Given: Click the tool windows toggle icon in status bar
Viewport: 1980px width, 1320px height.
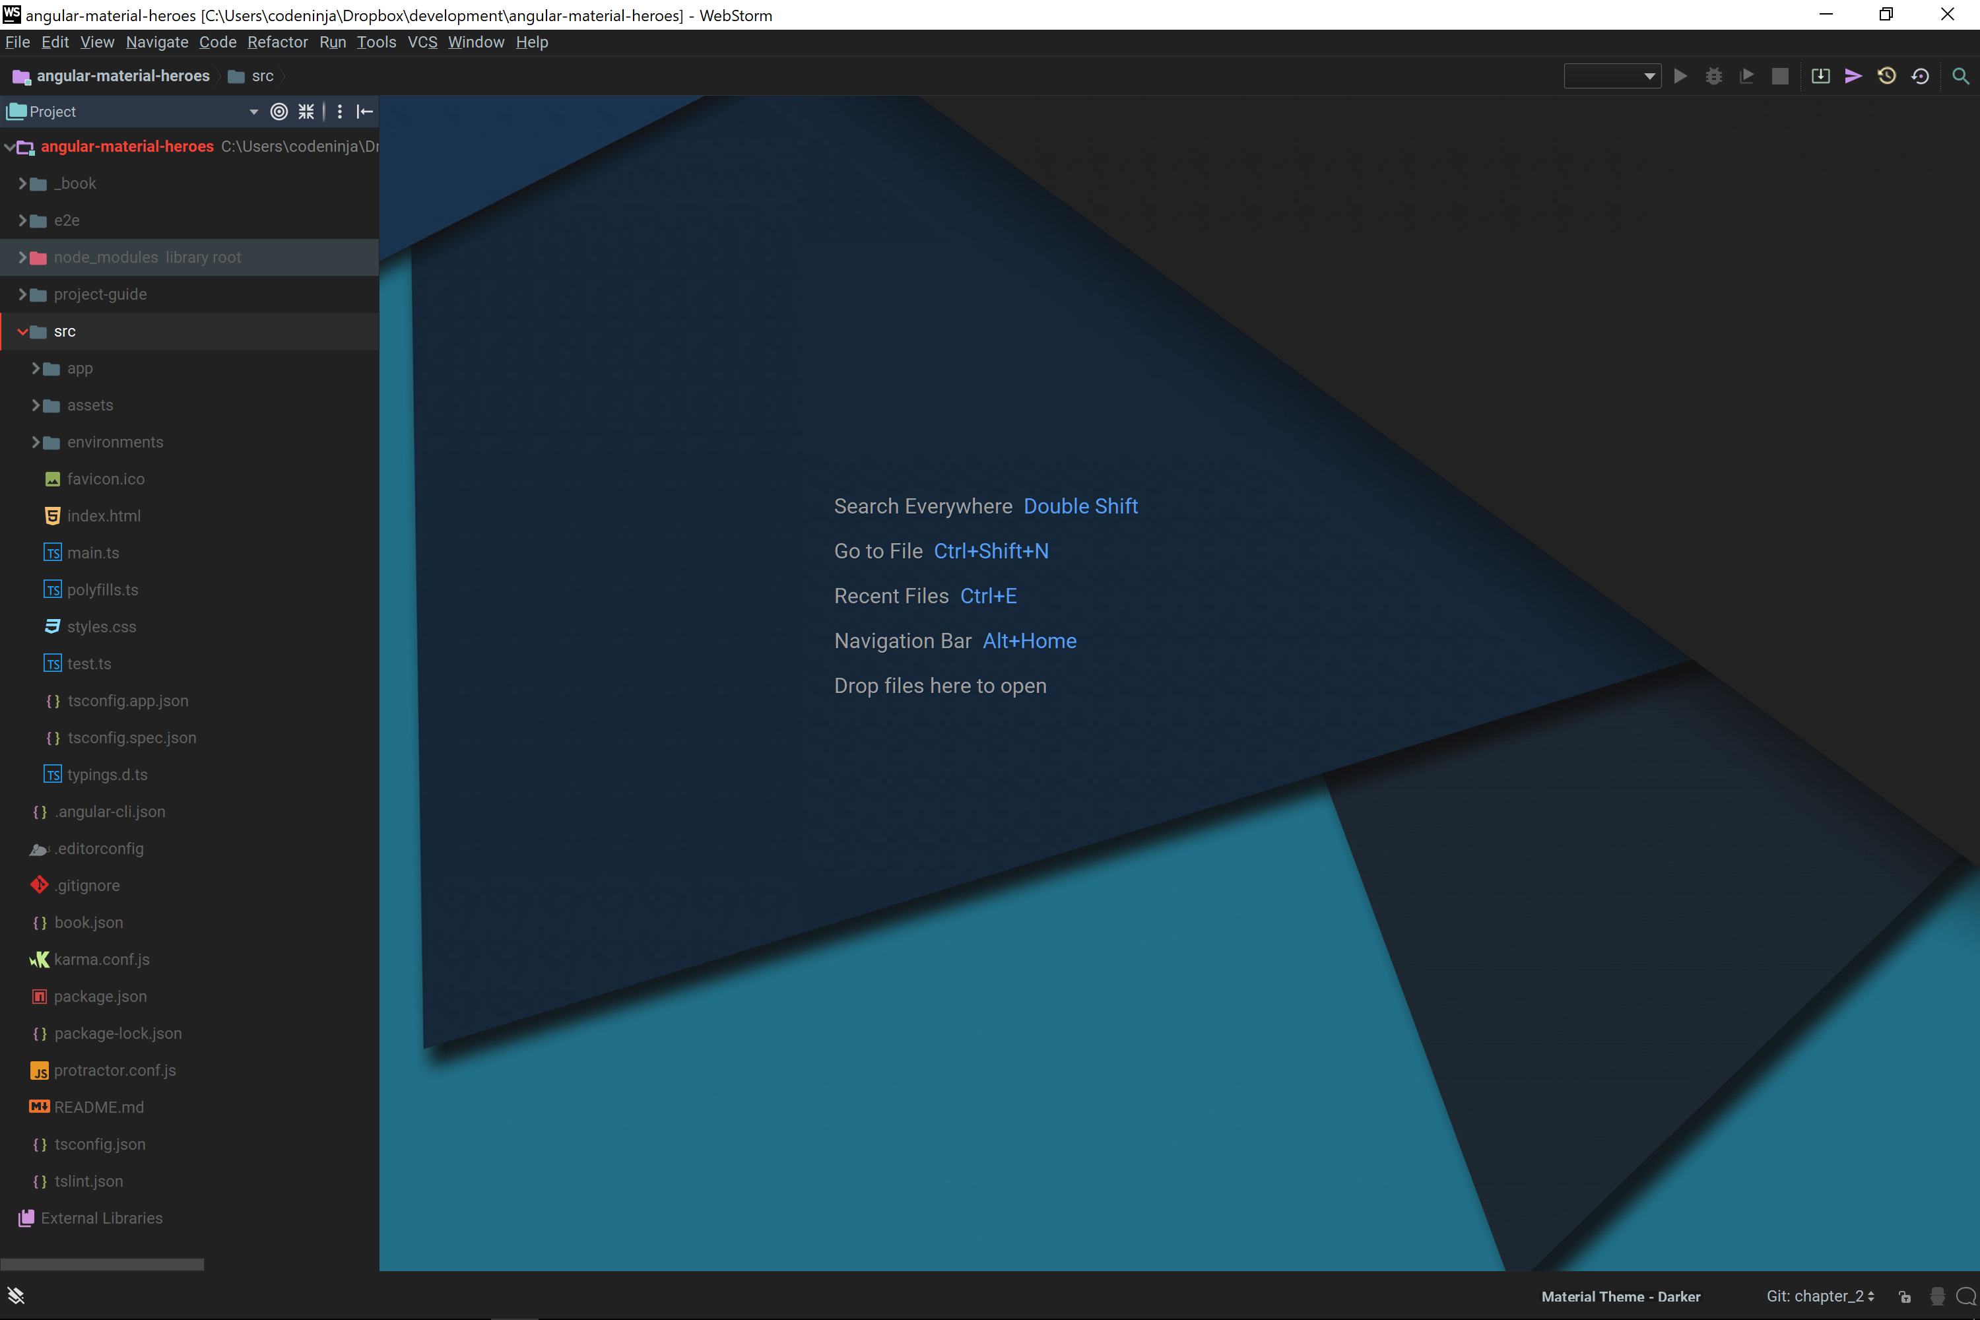Looking at the screenshot, I should [x=16, y=1296].
